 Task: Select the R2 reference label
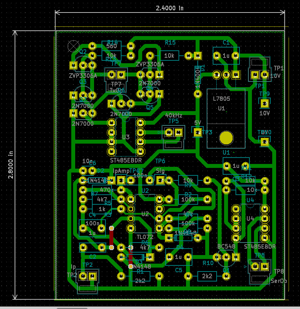[188, 195]
